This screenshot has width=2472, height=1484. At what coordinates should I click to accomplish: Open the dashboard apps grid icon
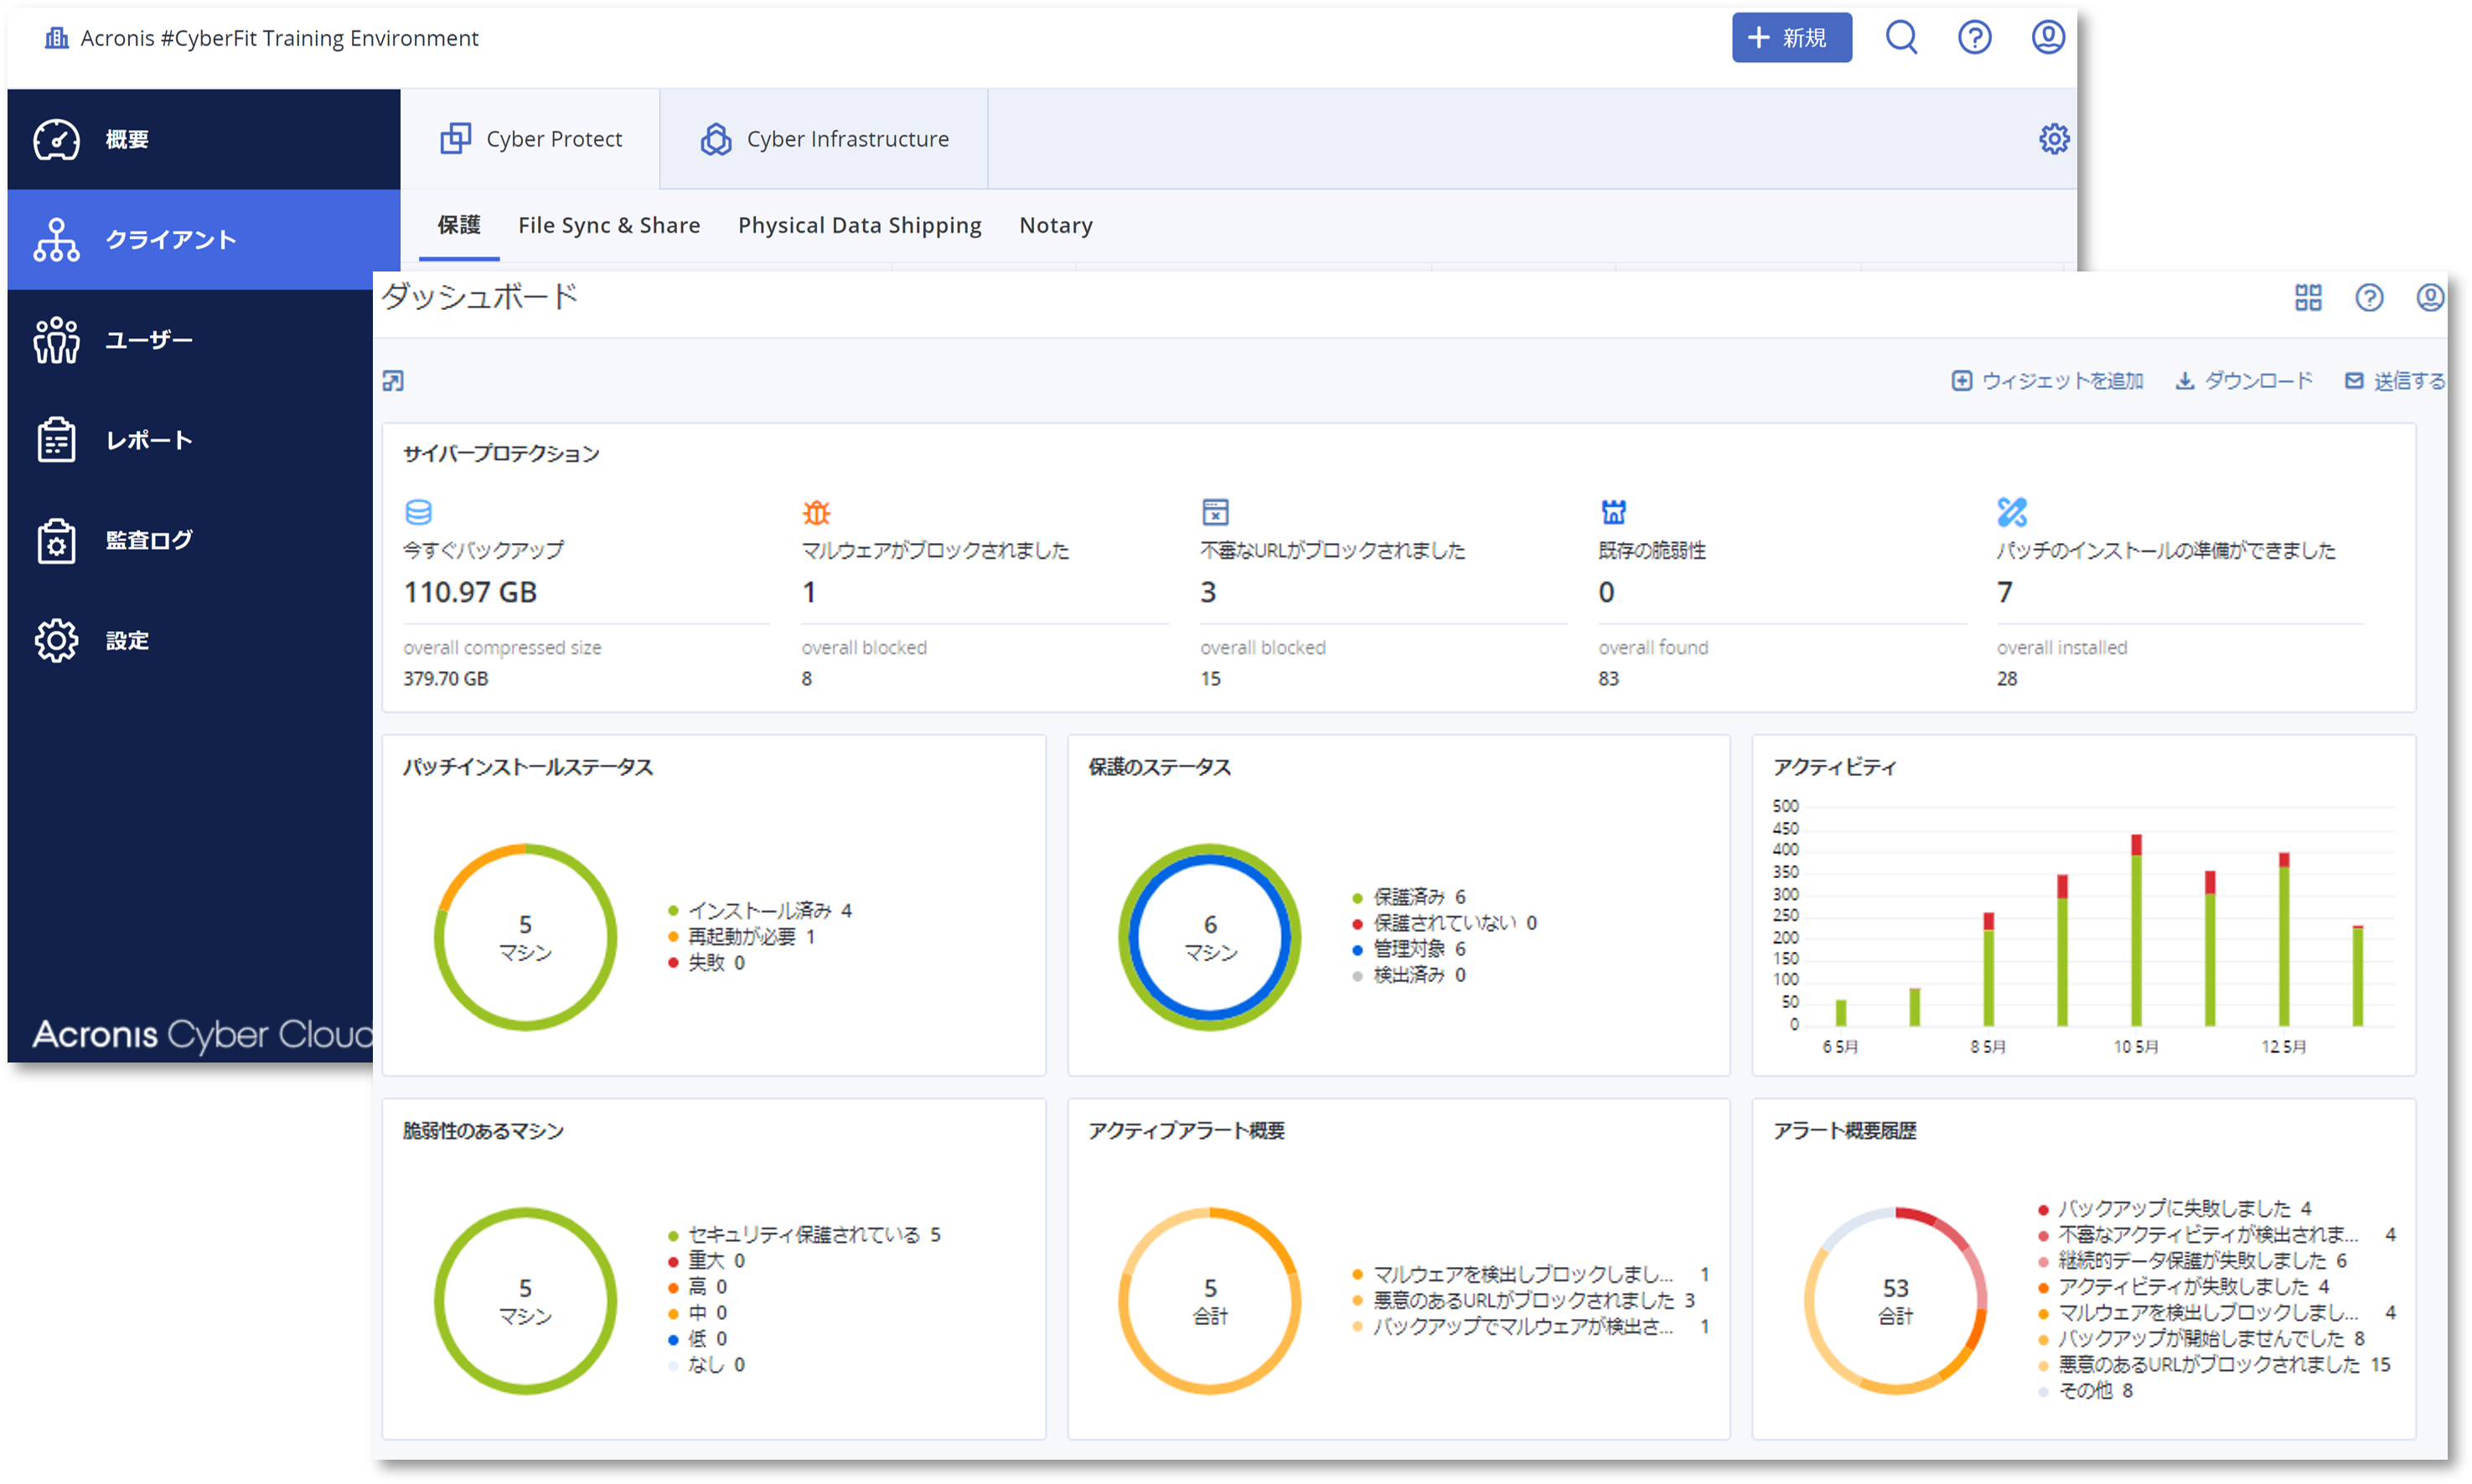coord(2308,297)
